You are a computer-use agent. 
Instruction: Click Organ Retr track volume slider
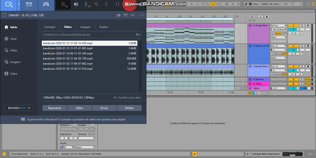[x=293, y=29]
